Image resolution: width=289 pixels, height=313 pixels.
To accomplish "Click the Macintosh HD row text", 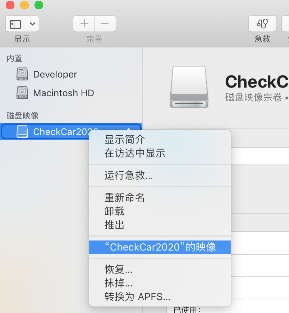I will (64, 93).
